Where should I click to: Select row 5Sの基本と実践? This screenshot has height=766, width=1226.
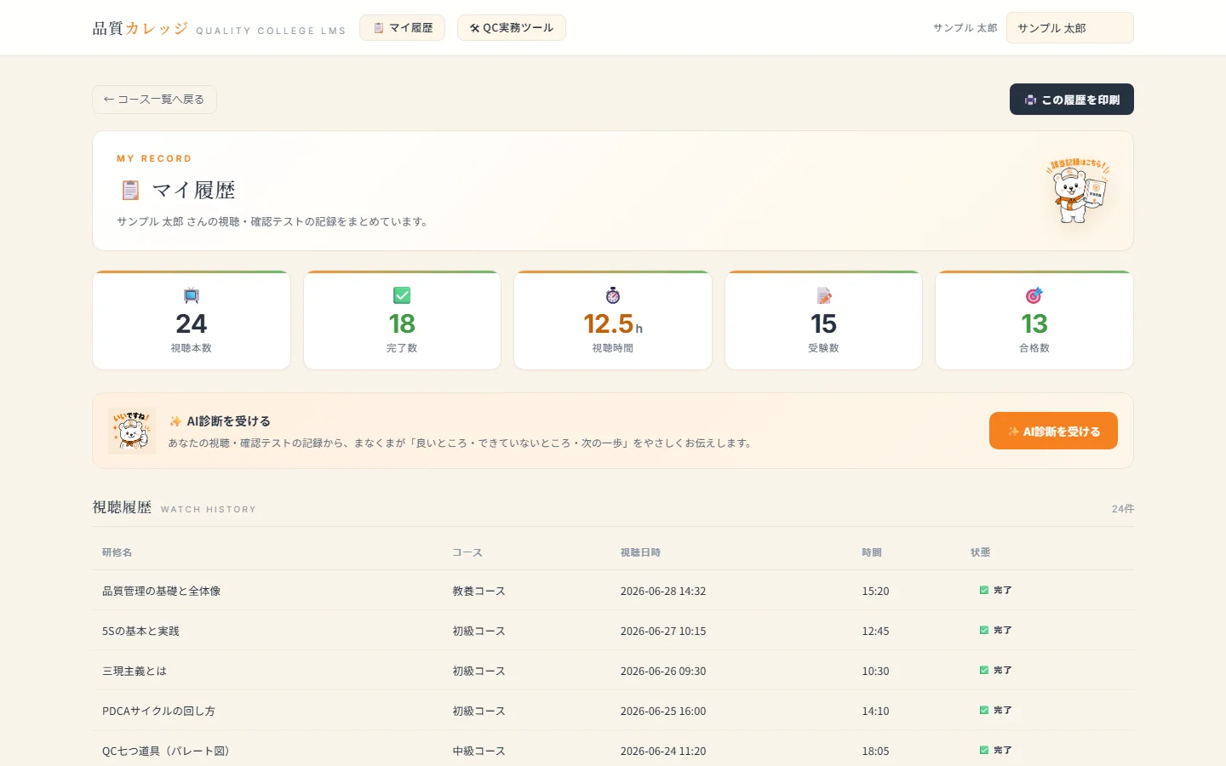coord(613,631)
